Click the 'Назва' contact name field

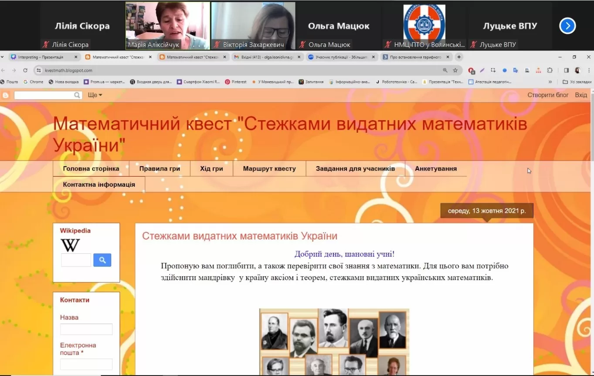[86, 329]
